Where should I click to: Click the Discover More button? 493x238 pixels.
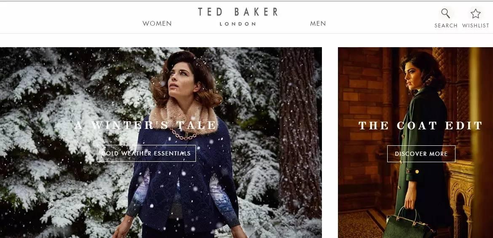point(421,154)
